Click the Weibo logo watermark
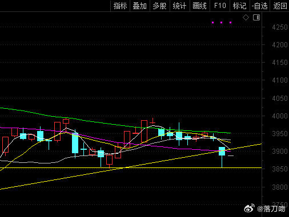This screenshot has height=217, width=289. pos(249,208)
